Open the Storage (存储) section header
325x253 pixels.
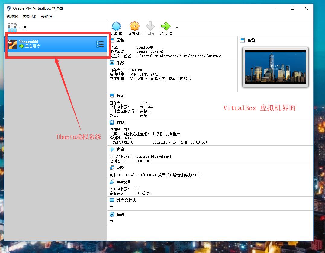(121, 122)
